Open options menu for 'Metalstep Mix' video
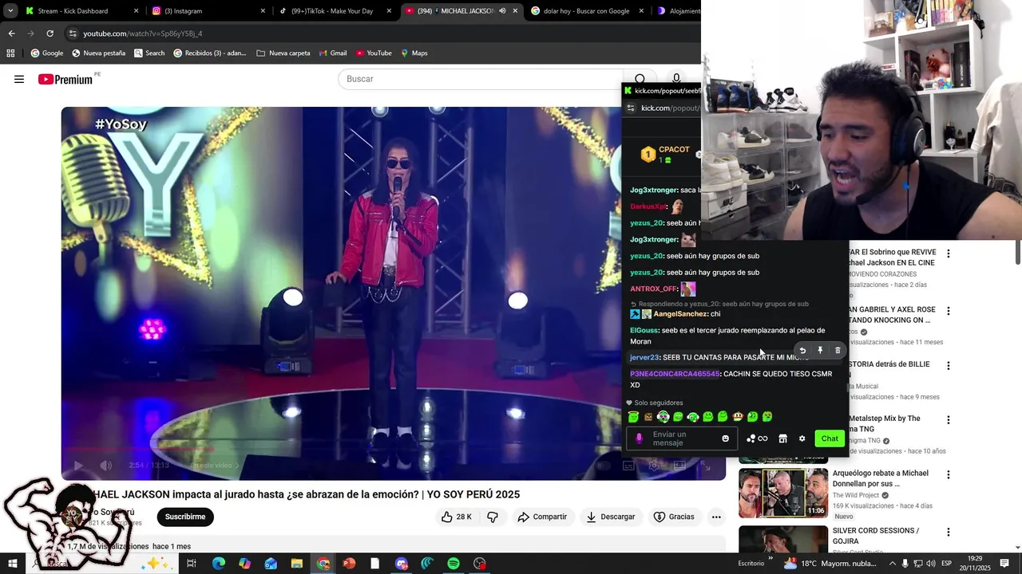Viewport: 1022px width, 574px height. click(949, 420)
